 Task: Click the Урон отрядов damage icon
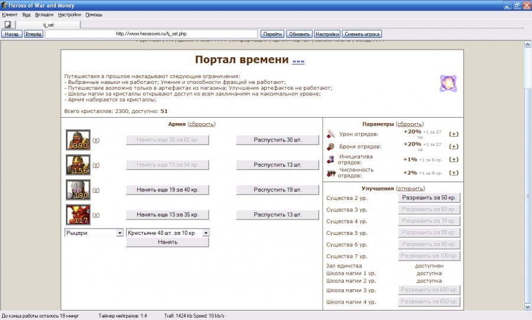331,134
